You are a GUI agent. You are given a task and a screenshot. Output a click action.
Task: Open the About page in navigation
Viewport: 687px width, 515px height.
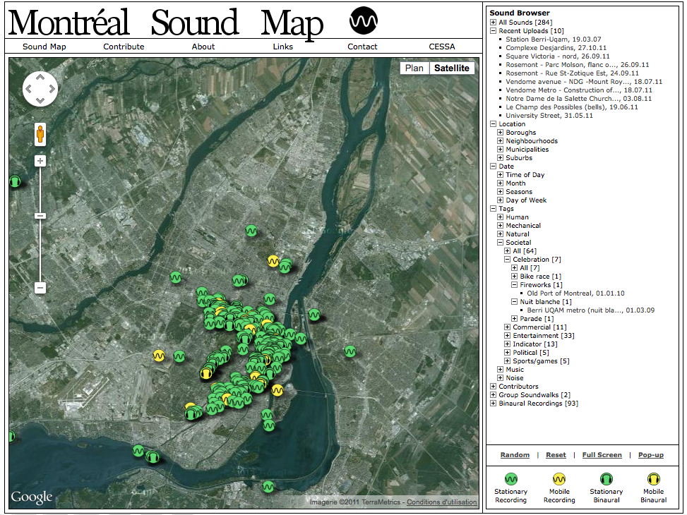(x=203, y=47)
